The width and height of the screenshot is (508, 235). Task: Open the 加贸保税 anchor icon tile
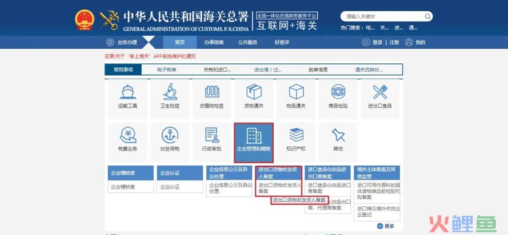pos(170,142)
